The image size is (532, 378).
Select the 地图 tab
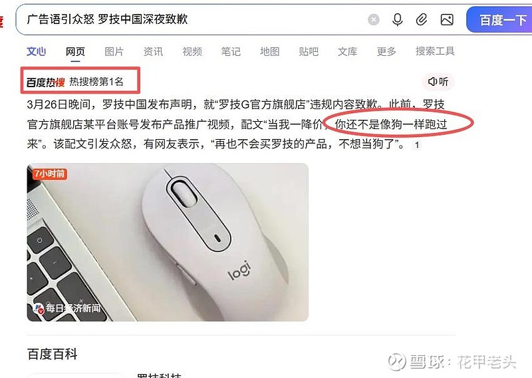[270, 52]
